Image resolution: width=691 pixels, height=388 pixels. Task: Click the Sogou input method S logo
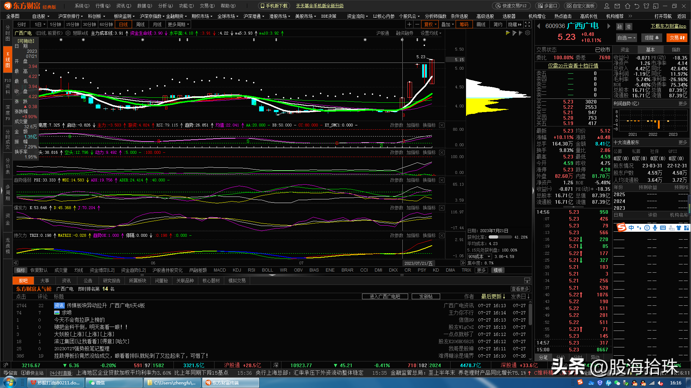coord(621,228)
